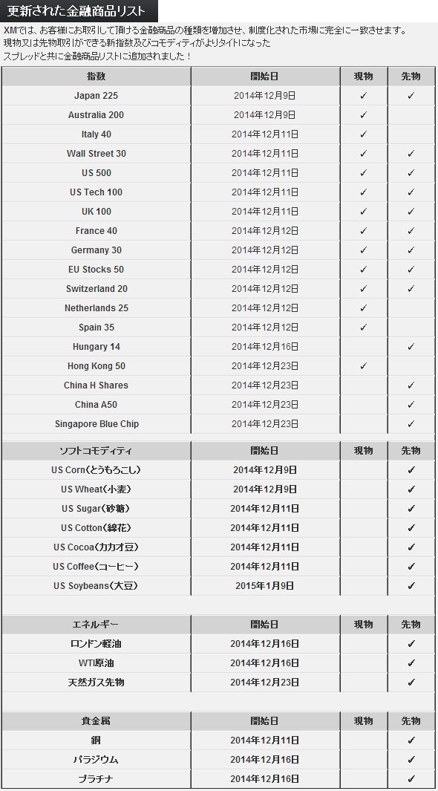This screenshot has height=791, width=438.
Task: Click the Hungary 14 futures checkmark
Action: coord(411,347)
